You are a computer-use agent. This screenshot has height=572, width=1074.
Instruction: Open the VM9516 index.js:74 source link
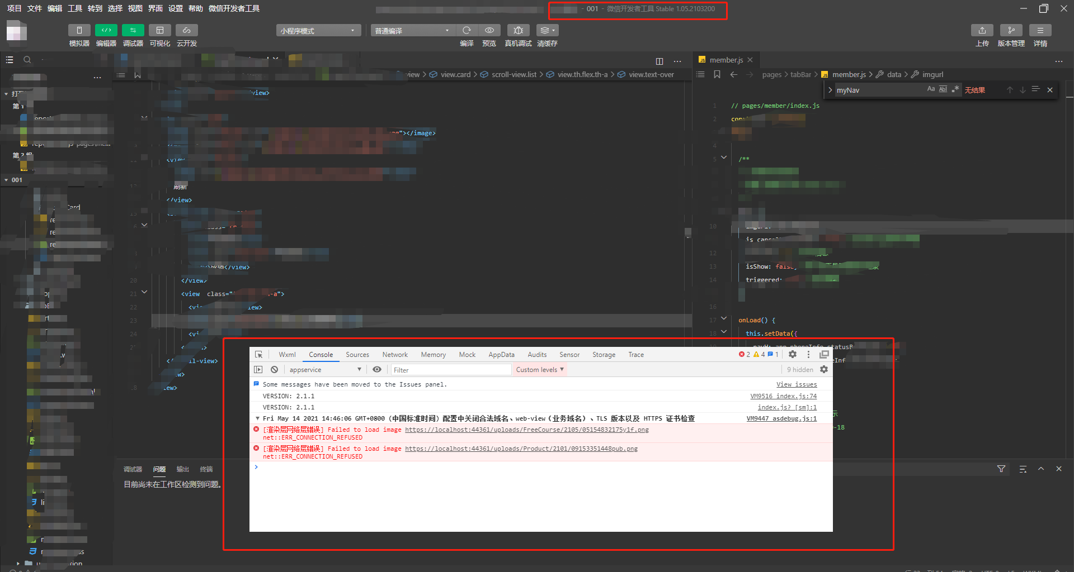783,396
